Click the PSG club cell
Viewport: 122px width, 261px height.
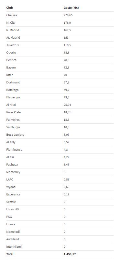click(9, 217)
